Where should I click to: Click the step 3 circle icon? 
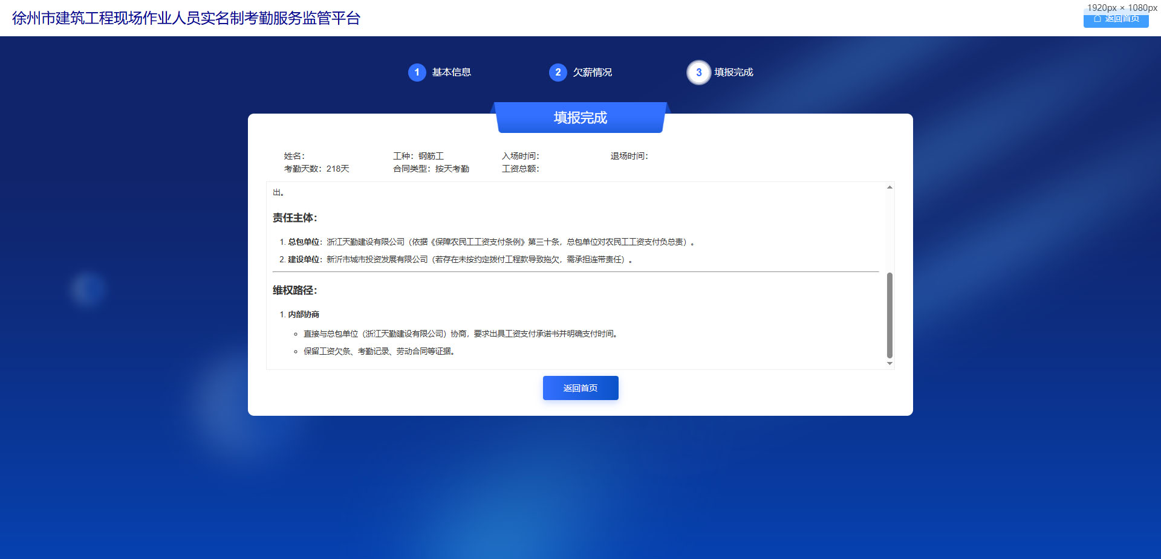pos(698,73)
